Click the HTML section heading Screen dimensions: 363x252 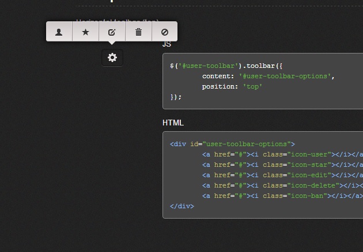tap(173, 123)
